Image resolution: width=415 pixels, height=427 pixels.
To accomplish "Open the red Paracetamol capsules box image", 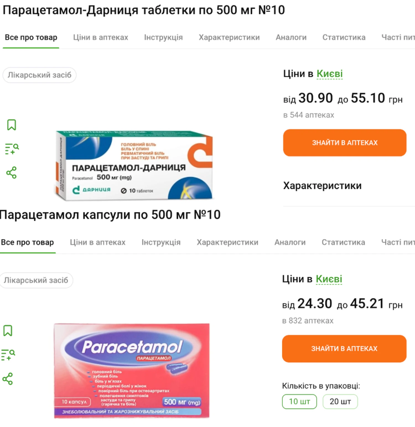I will 132,370.
